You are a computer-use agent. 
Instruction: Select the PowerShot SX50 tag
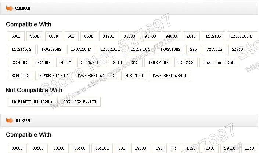pyautogui.click(x=219, y=62)
